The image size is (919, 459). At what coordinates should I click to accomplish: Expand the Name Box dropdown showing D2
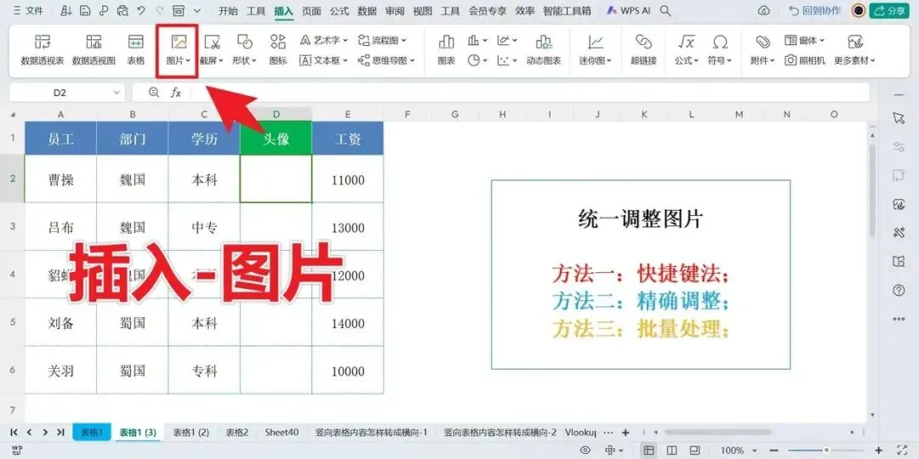point(117,93)
